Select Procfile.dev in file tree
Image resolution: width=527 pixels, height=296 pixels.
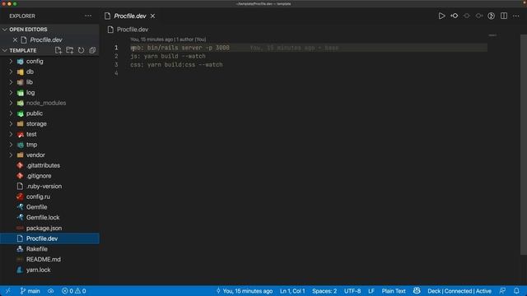49,238
